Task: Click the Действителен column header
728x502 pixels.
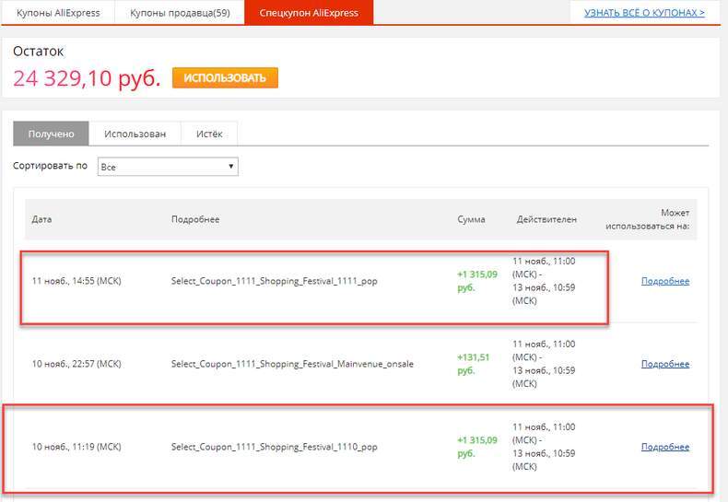Action: (x=546, y=219)
